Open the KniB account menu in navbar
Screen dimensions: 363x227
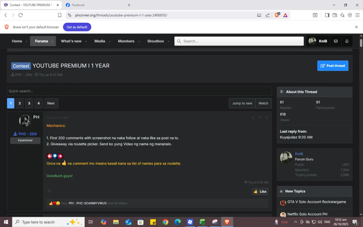coord(318,41)
